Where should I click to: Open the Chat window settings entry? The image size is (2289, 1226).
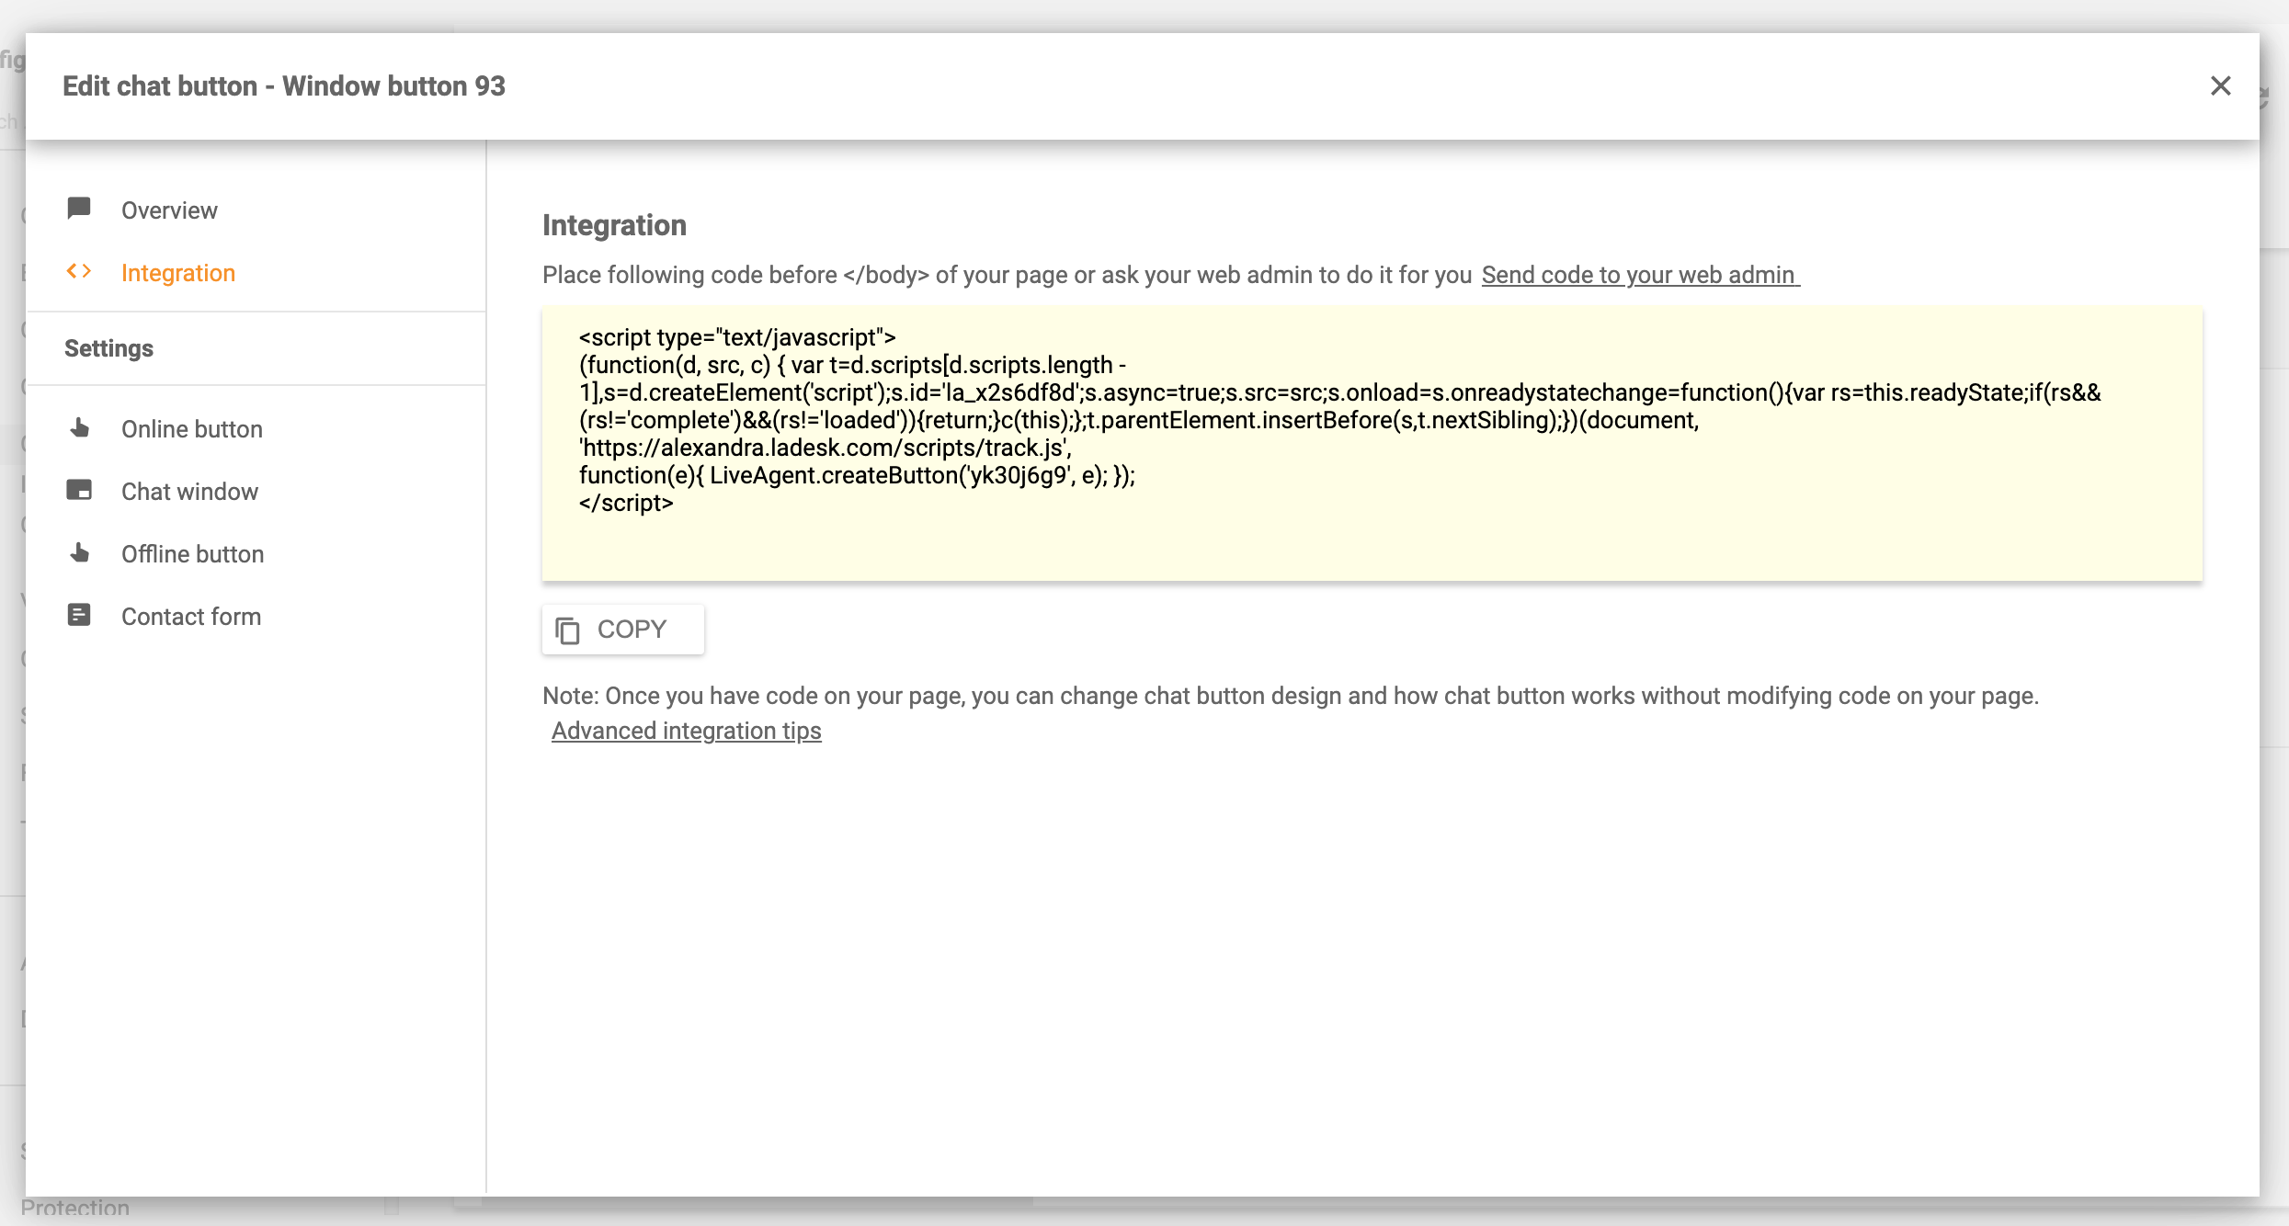click(190, 490)
